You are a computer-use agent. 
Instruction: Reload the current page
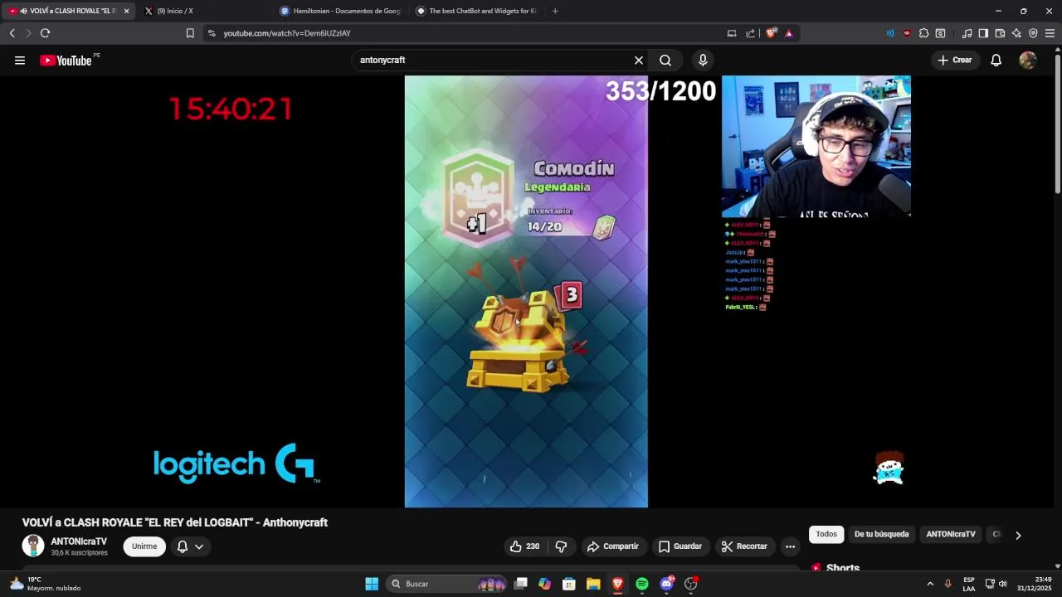[x=45, y=33]
